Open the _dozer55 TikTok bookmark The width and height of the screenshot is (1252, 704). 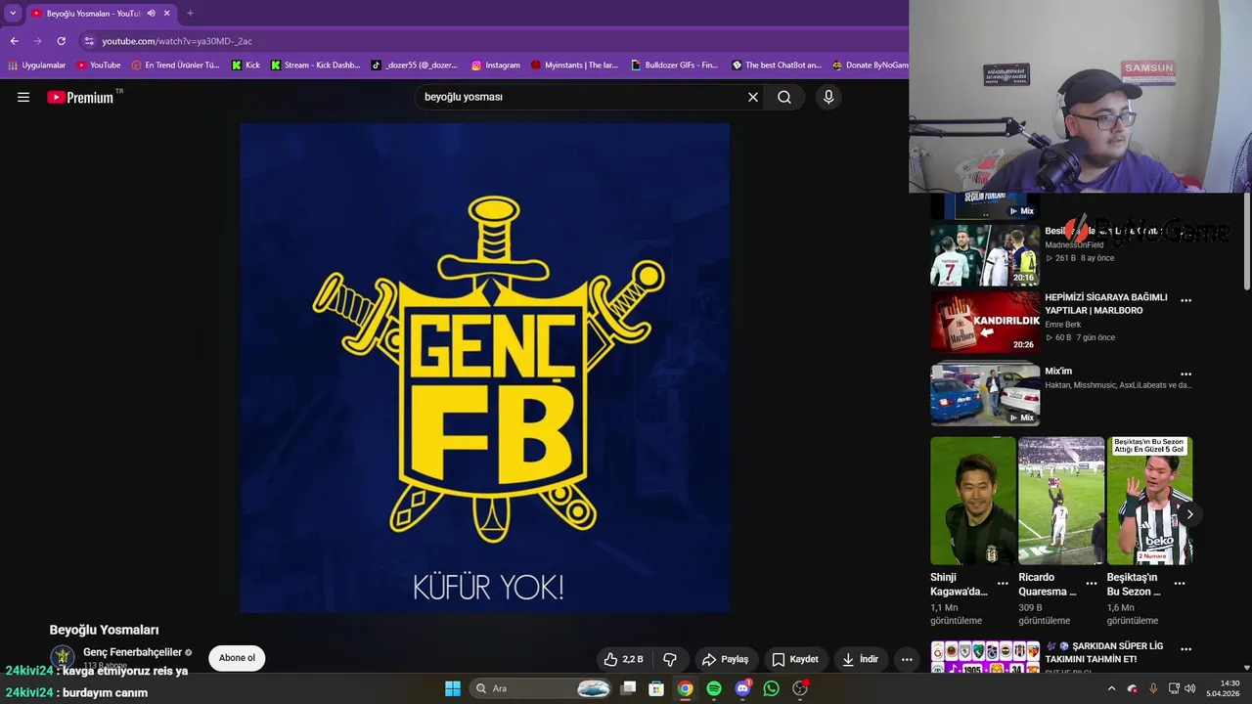point(415,66)
